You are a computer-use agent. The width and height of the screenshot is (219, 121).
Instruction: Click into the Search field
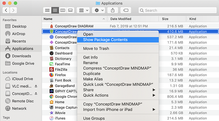pos(177,10)
